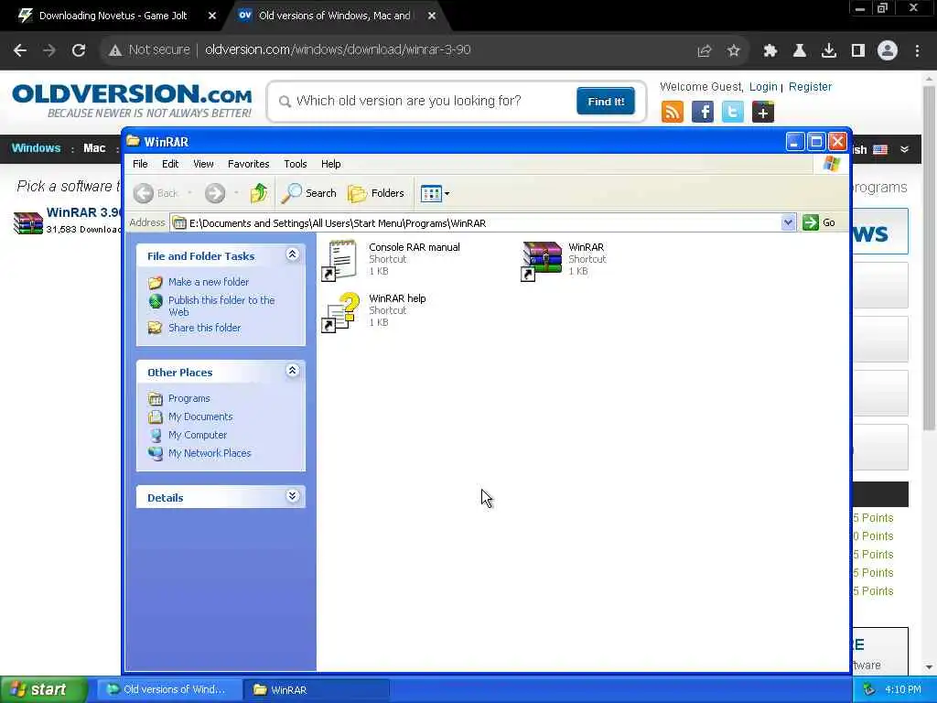This screenshot has width=937, height=703.
Task: Open the Facebook icon on oldversion.com
Action: pos(702,112)
